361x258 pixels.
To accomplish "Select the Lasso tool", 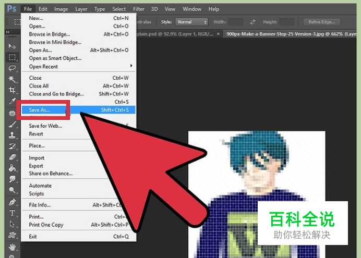I will point(12,68).
